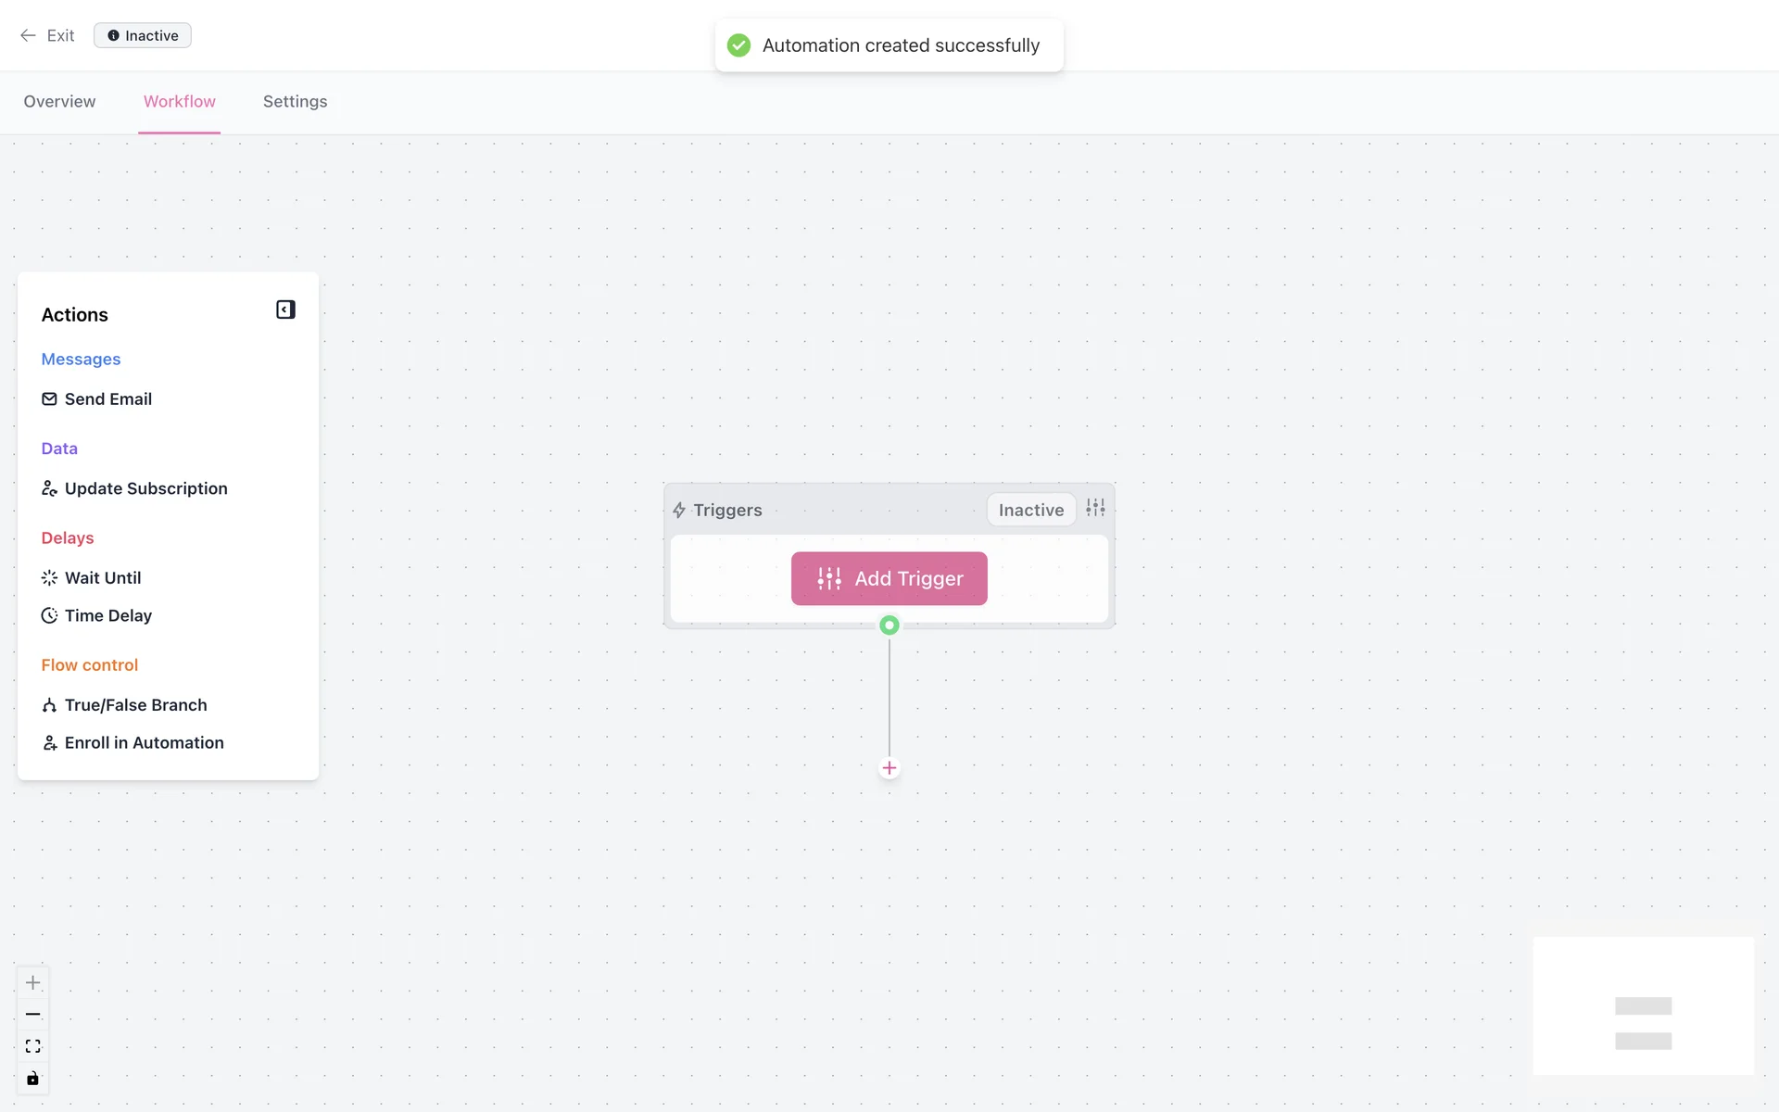Screen dimensions: 1779x1112
Task: Collapse the Actions panel sidebar icon
Action: pyautogui.click(x=285, y=310)
